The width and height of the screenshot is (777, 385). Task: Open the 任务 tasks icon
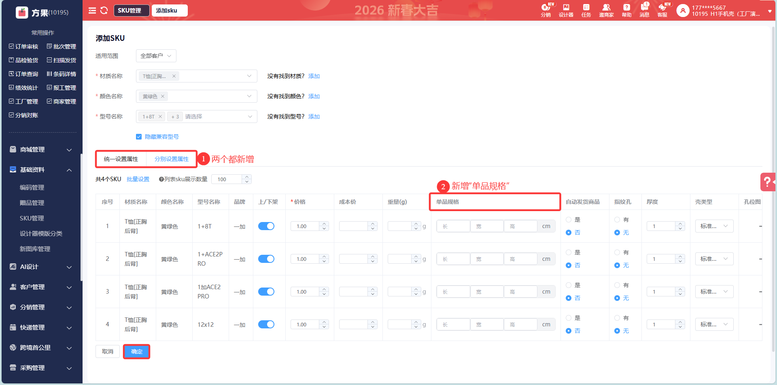(586, 10)
